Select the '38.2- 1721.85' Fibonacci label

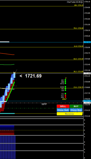pyautogui.click(x=78, y=71)
